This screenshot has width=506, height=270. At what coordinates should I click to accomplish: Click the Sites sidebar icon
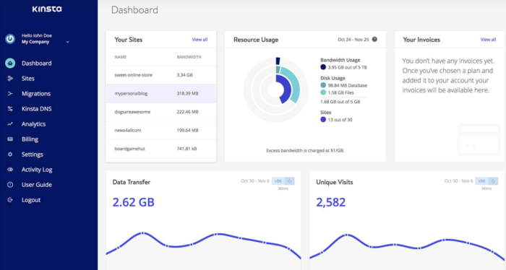click(x=10, y=78)
